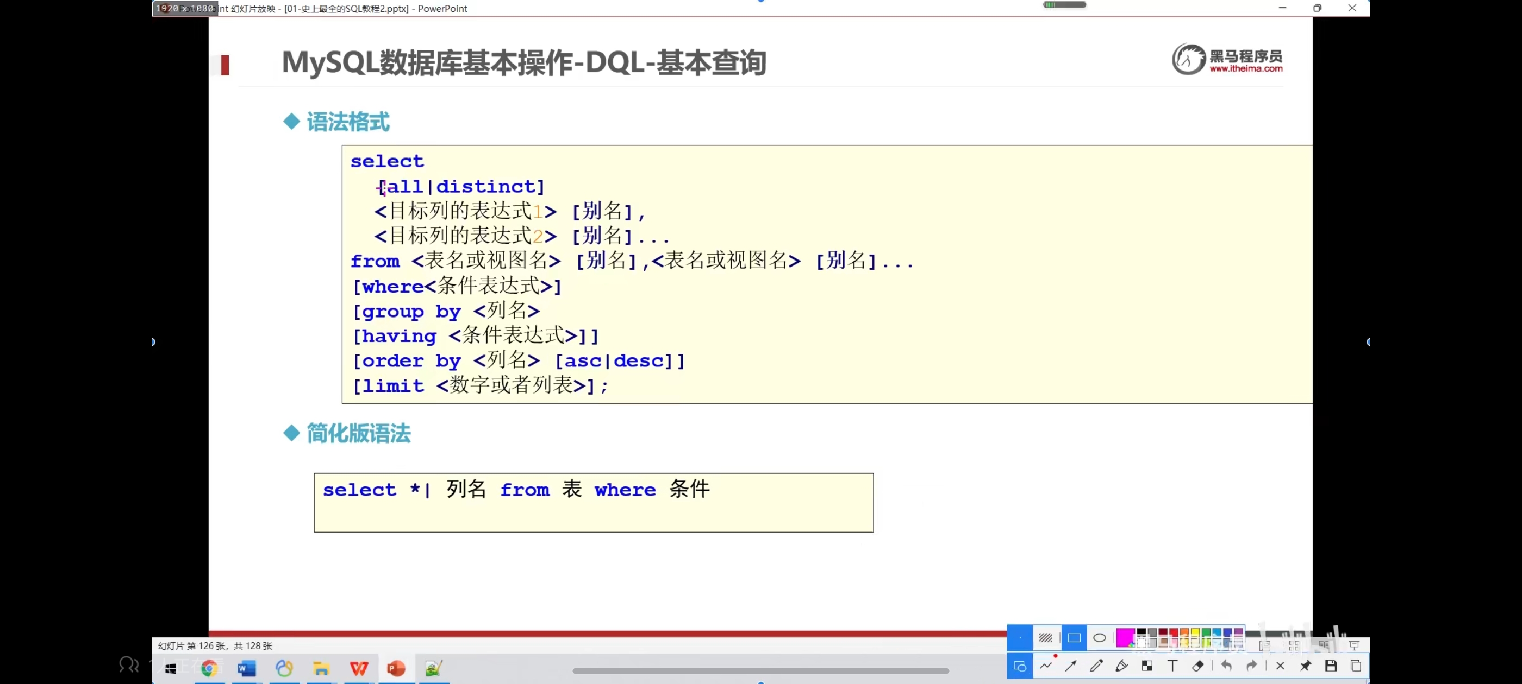Toggle the ellipse shape option
This screenshot has height=684, width=1522.
tap(1100, 637)
